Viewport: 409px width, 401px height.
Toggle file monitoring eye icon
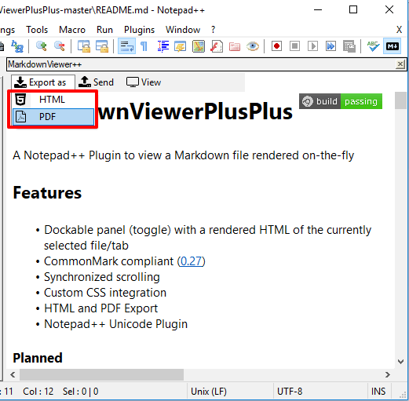[253, 46]
